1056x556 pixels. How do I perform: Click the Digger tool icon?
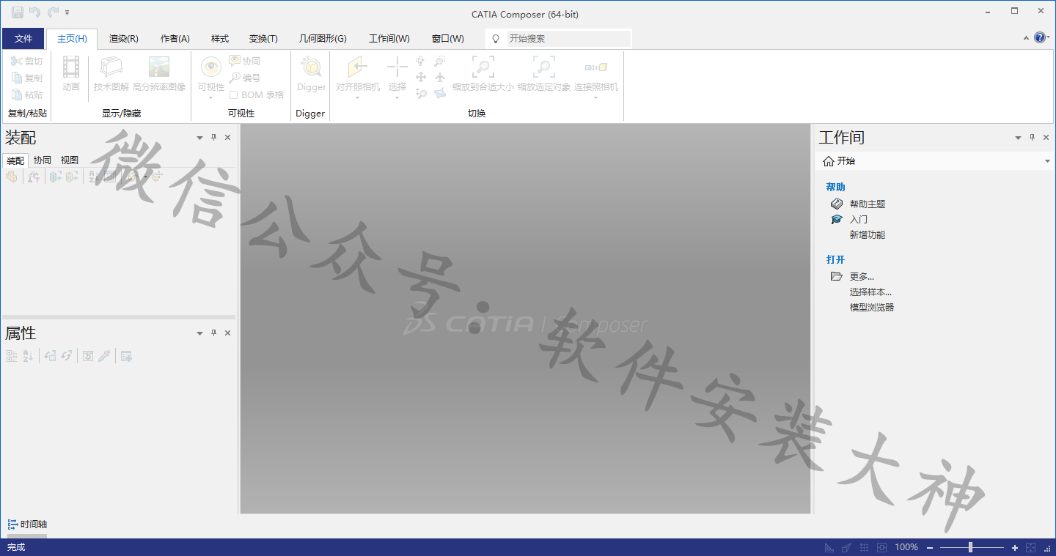tap(312, 67)
